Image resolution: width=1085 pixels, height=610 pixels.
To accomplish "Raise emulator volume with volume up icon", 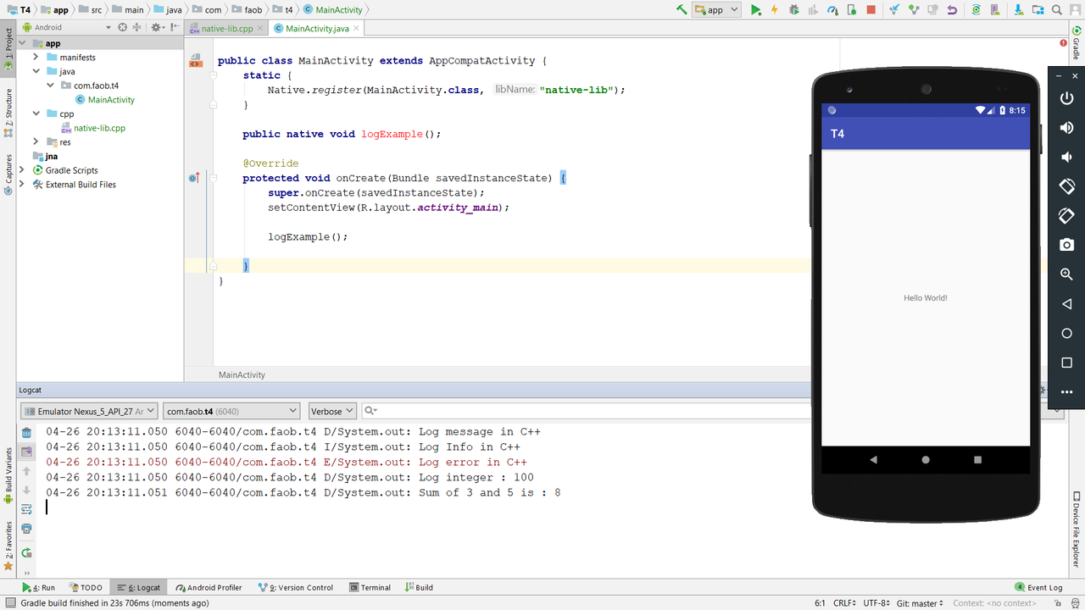I will pos(1066,128).
